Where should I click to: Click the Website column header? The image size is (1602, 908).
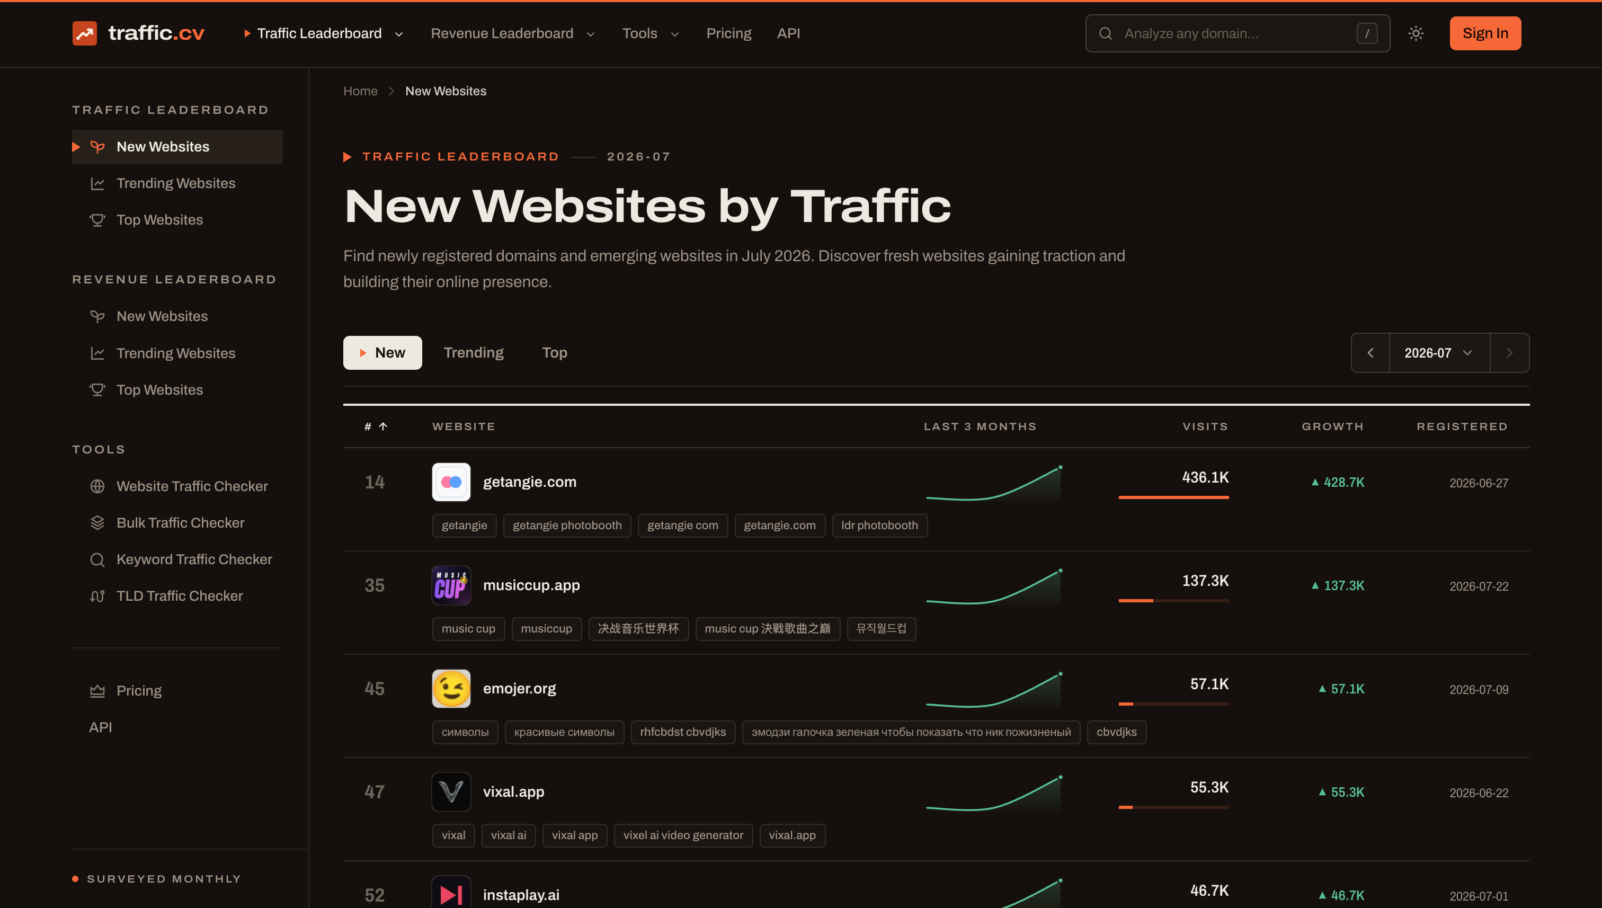(464, 426)
